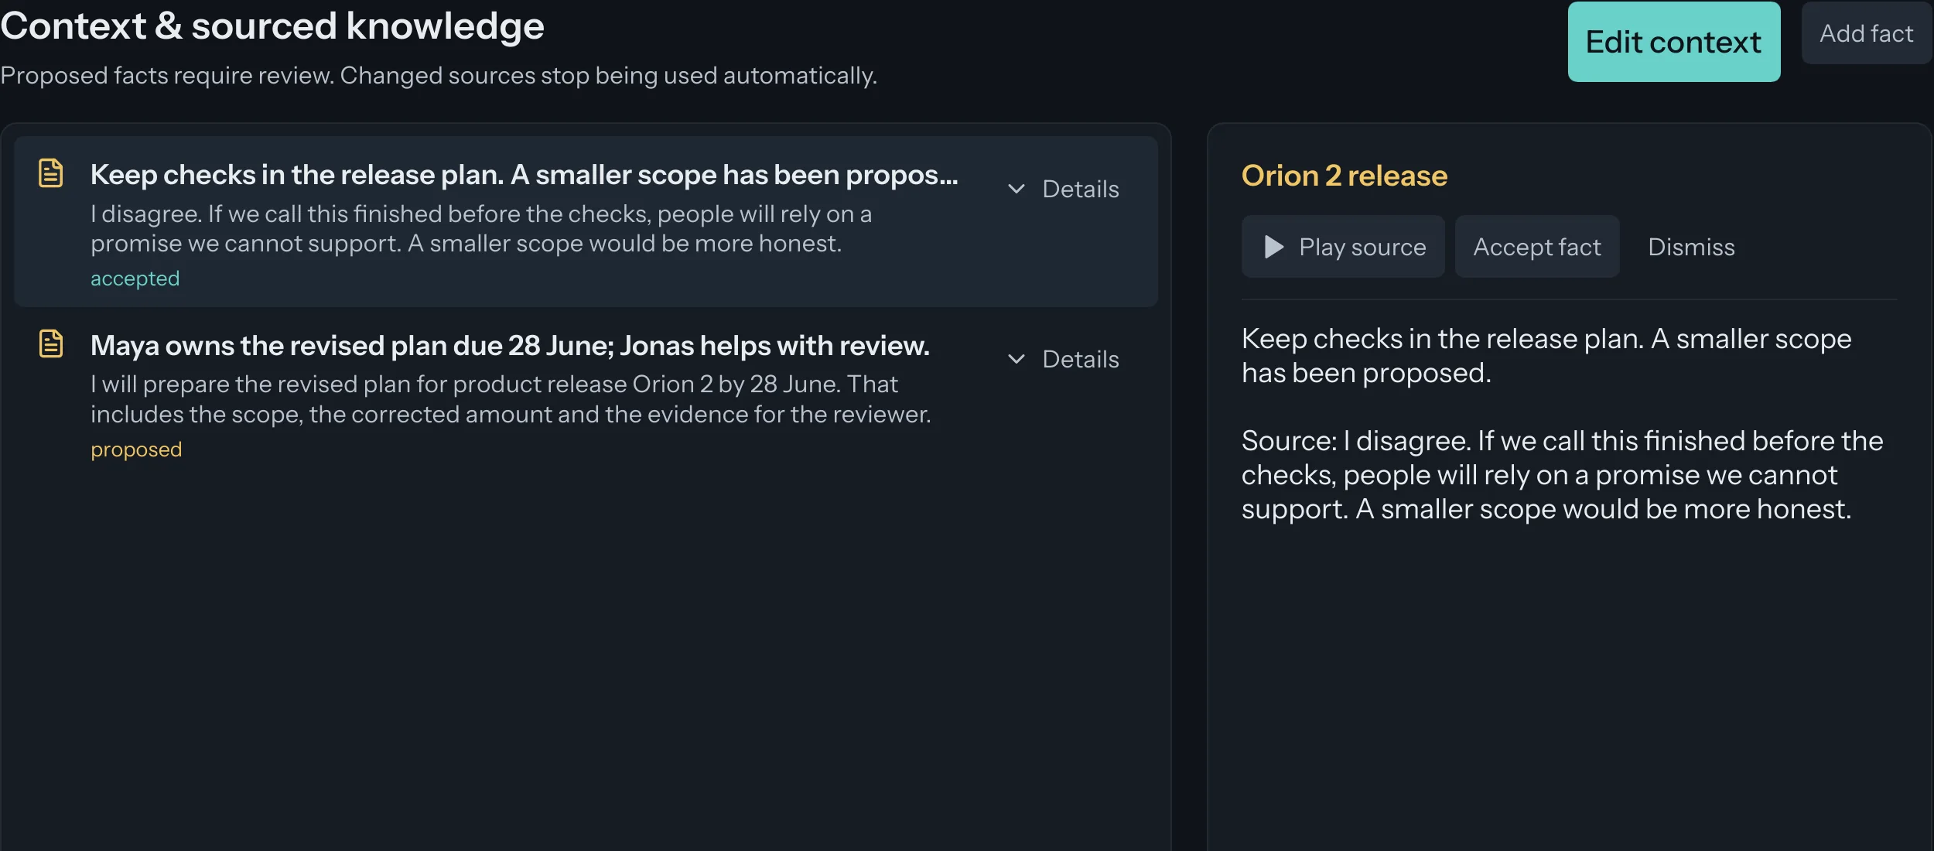Click the play triangle icon in Play source

[1273, 247]
